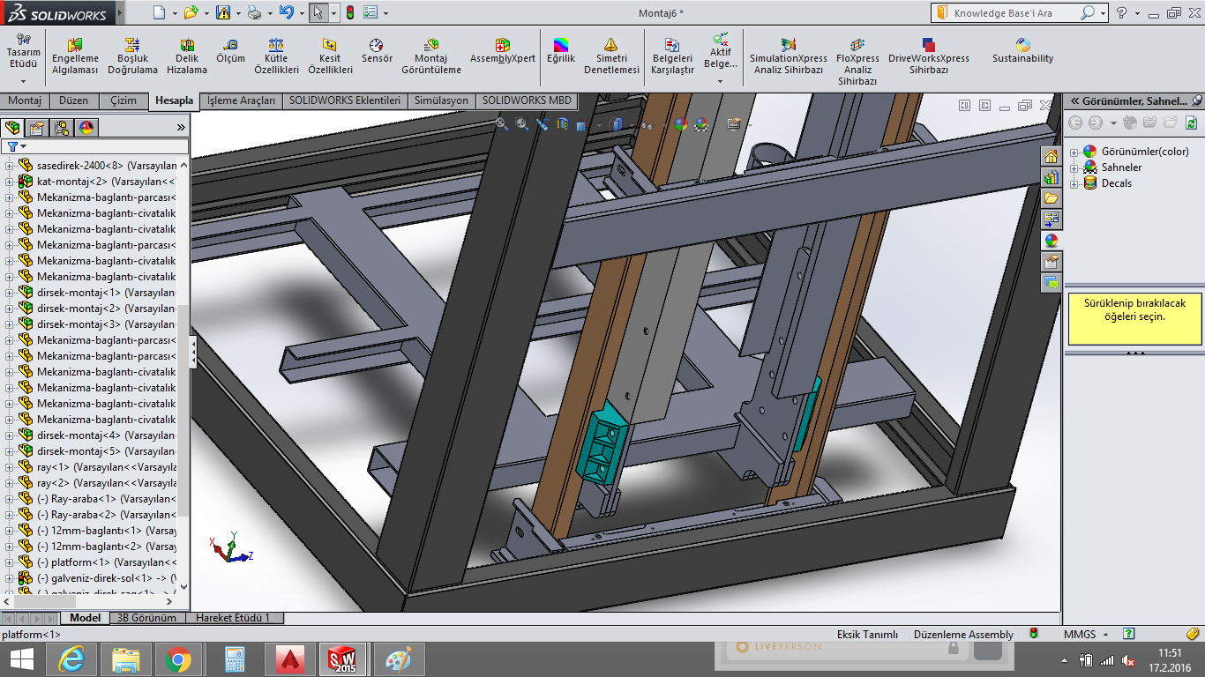Expand the Sahneler node
The height and width of the screenshot is (677, 1205).
(x=1074, y=167)
